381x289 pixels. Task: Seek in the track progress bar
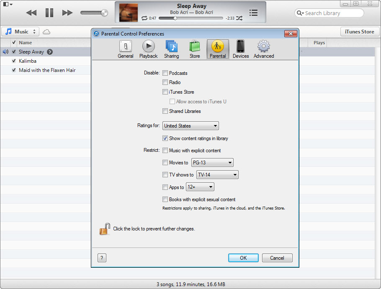[x=191, y=18]
